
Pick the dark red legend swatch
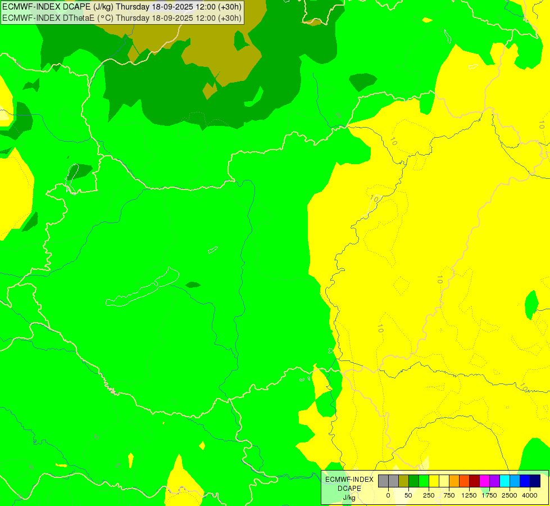(474, 481)
